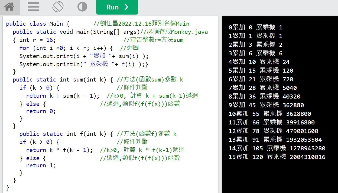The height and width of the screenshot is (193, 338).
Task: Open the hamburger menu icon
Action: click(x=34, y=7)
